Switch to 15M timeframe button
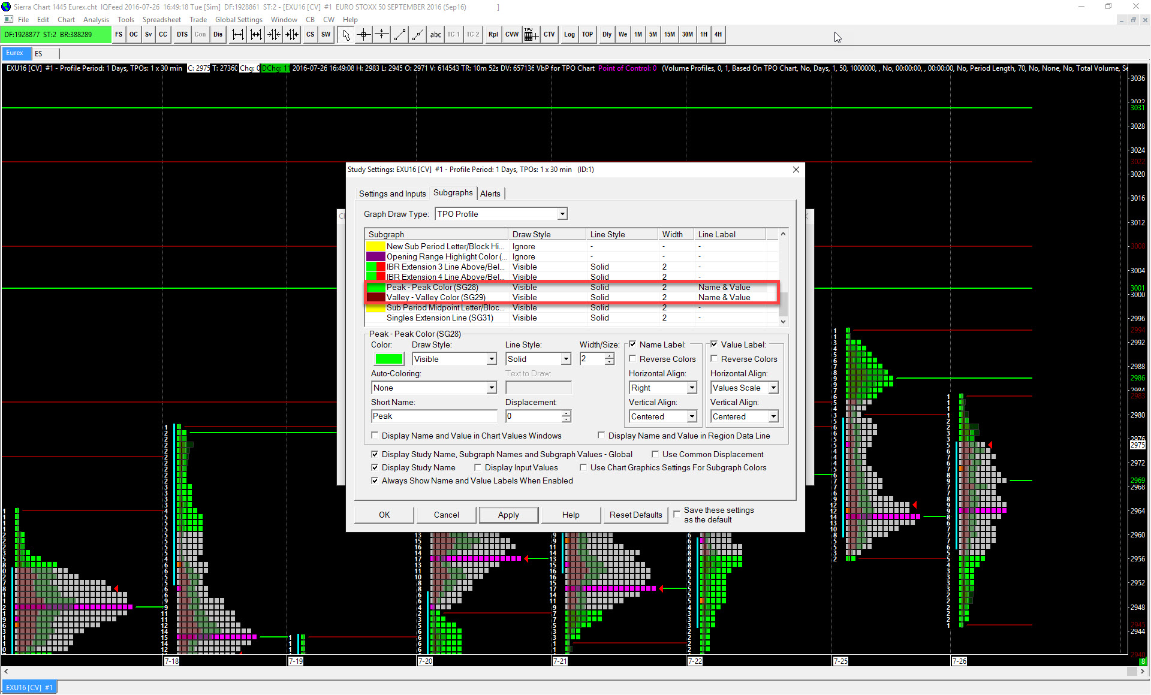1151x695 pixels. point(669,35)
